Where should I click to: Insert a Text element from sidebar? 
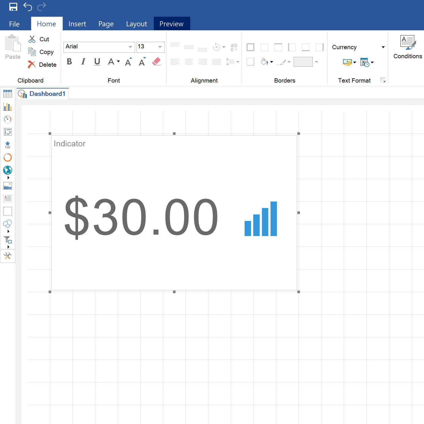[x=8, y=198]
